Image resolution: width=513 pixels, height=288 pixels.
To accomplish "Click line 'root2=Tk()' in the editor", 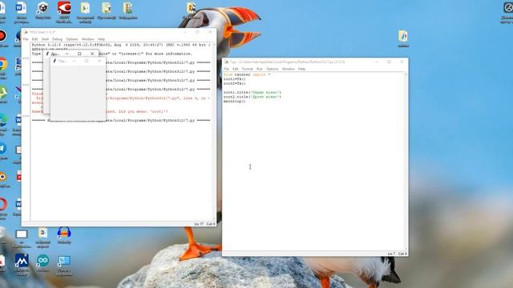I will [235, 83].
